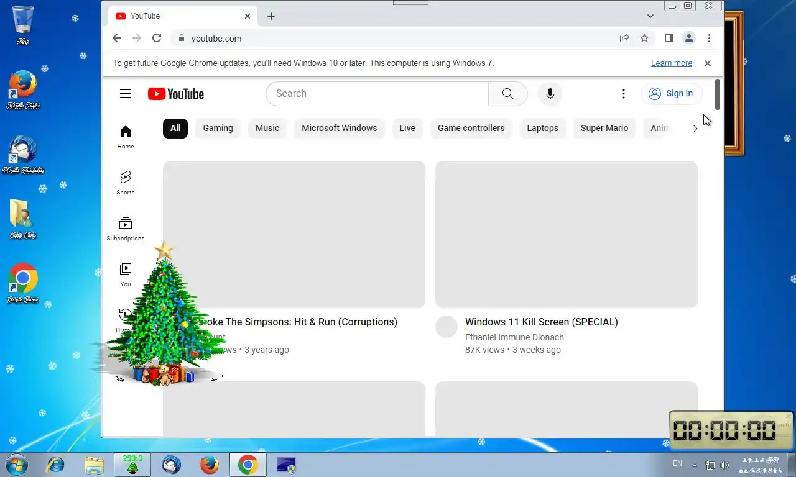Select the All filter chip
The width and height of the screenshot is (796, 477).
tap(175, 128)
